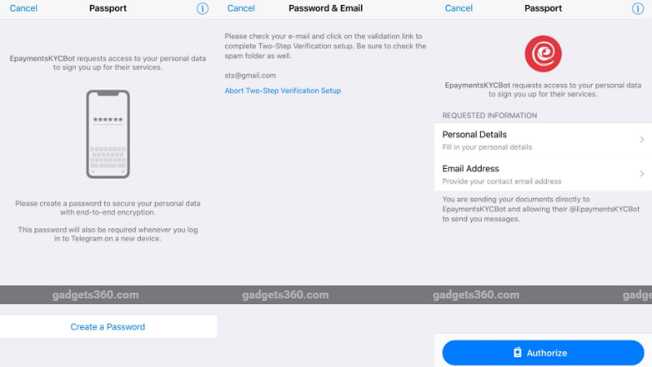Tap Create a Password button
652x367 pixels.
[108, 327]
